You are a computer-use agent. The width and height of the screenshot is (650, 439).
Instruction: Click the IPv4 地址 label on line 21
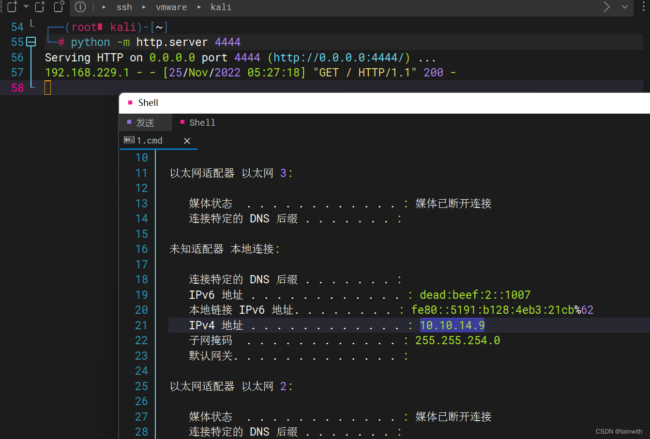[x=216, y=325]
